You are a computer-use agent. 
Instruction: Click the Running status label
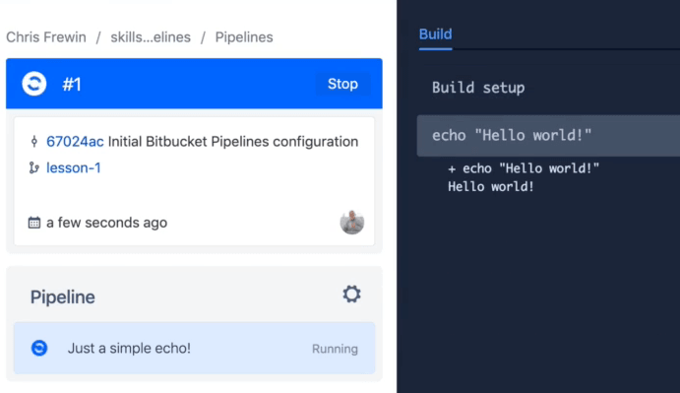(335, 349)
